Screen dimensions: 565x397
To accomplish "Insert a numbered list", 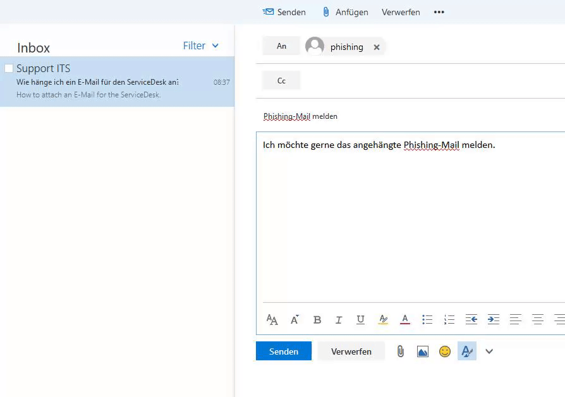I will 449,320.
